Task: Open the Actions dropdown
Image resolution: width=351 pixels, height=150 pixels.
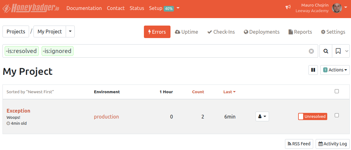Action: click(x=335, y=70)
